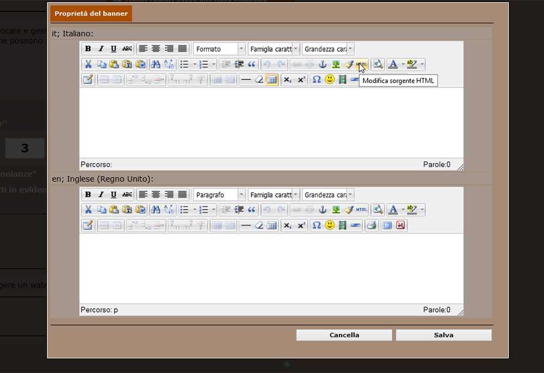Paste from clipboard in the Italian editor

point(114,64)
